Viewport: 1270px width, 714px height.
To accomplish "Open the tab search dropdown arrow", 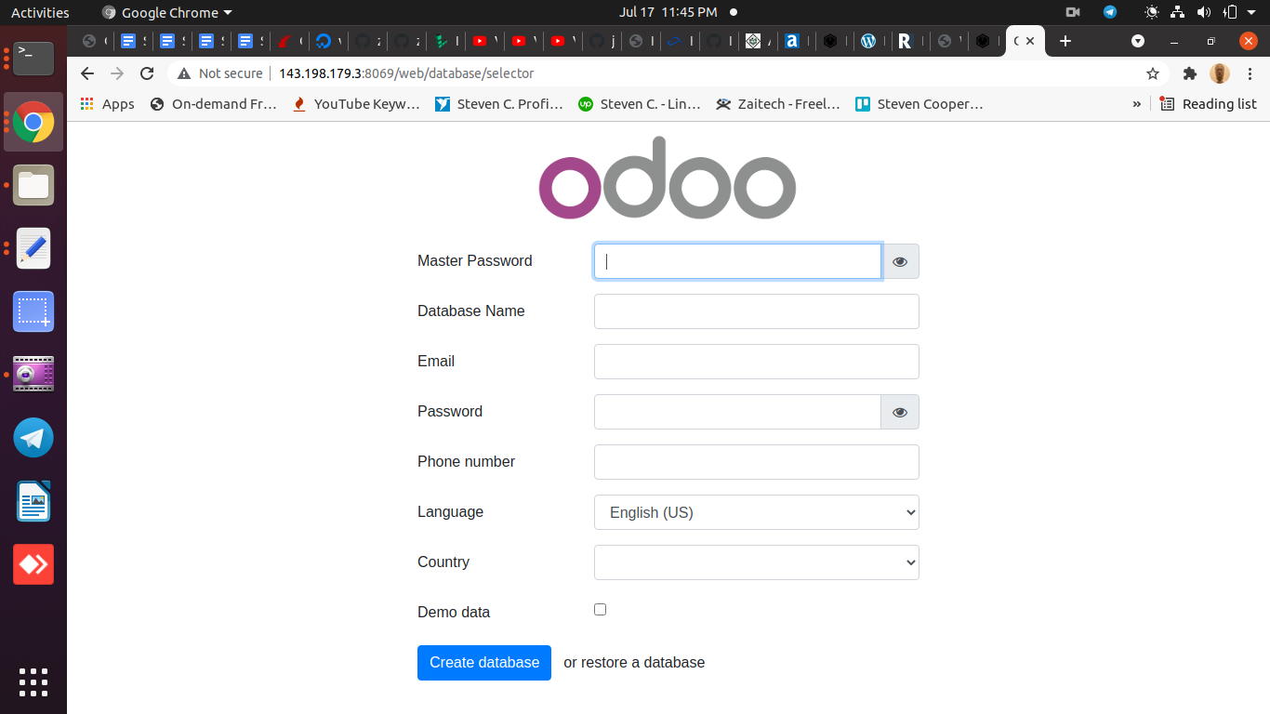I will pos(1137,41).
